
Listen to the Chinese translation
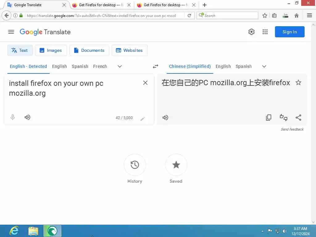pos(165,118)
